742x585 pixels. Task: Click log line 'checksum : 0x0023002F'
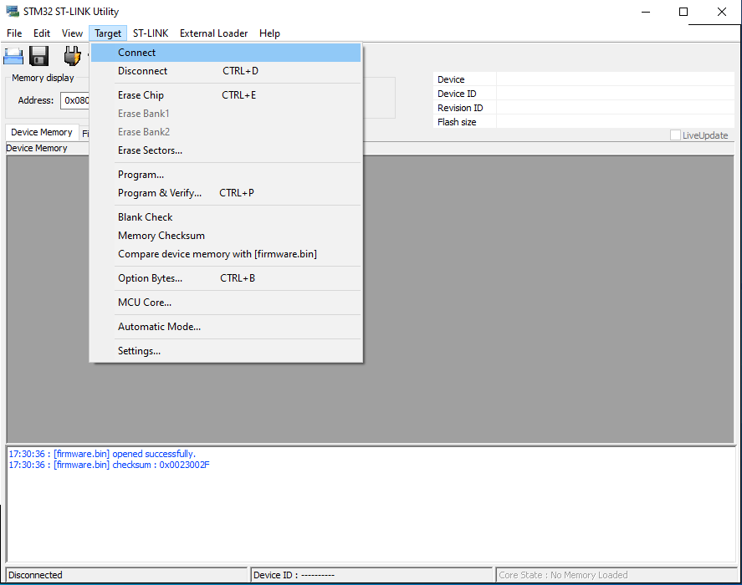click(109, 465)
